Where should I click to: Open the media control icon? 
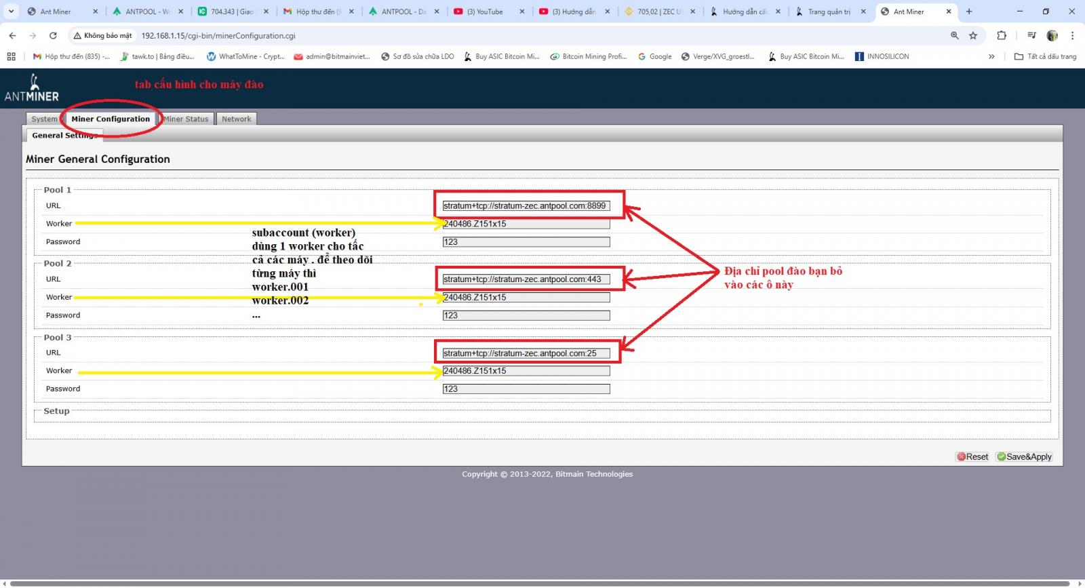click(1031, 35)
